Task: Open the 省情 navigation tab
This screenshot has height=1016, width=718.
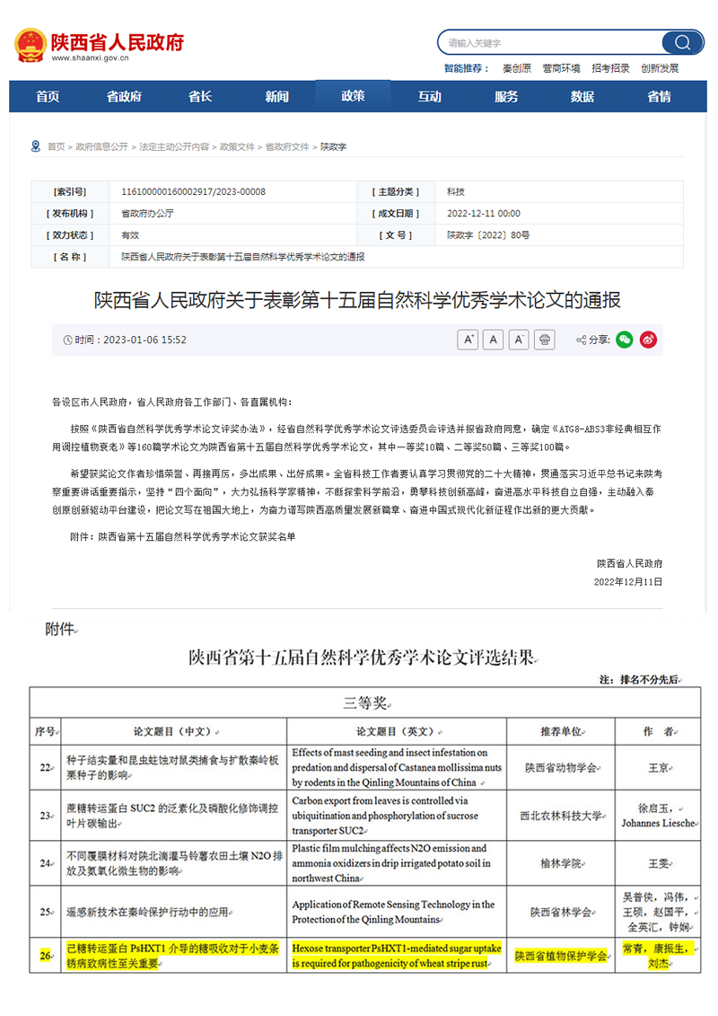Action: 659,96
